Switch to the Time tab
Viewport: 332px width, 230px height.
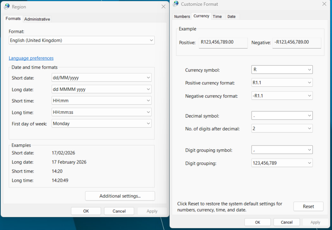pyautogui.click(x=217, y=16)
